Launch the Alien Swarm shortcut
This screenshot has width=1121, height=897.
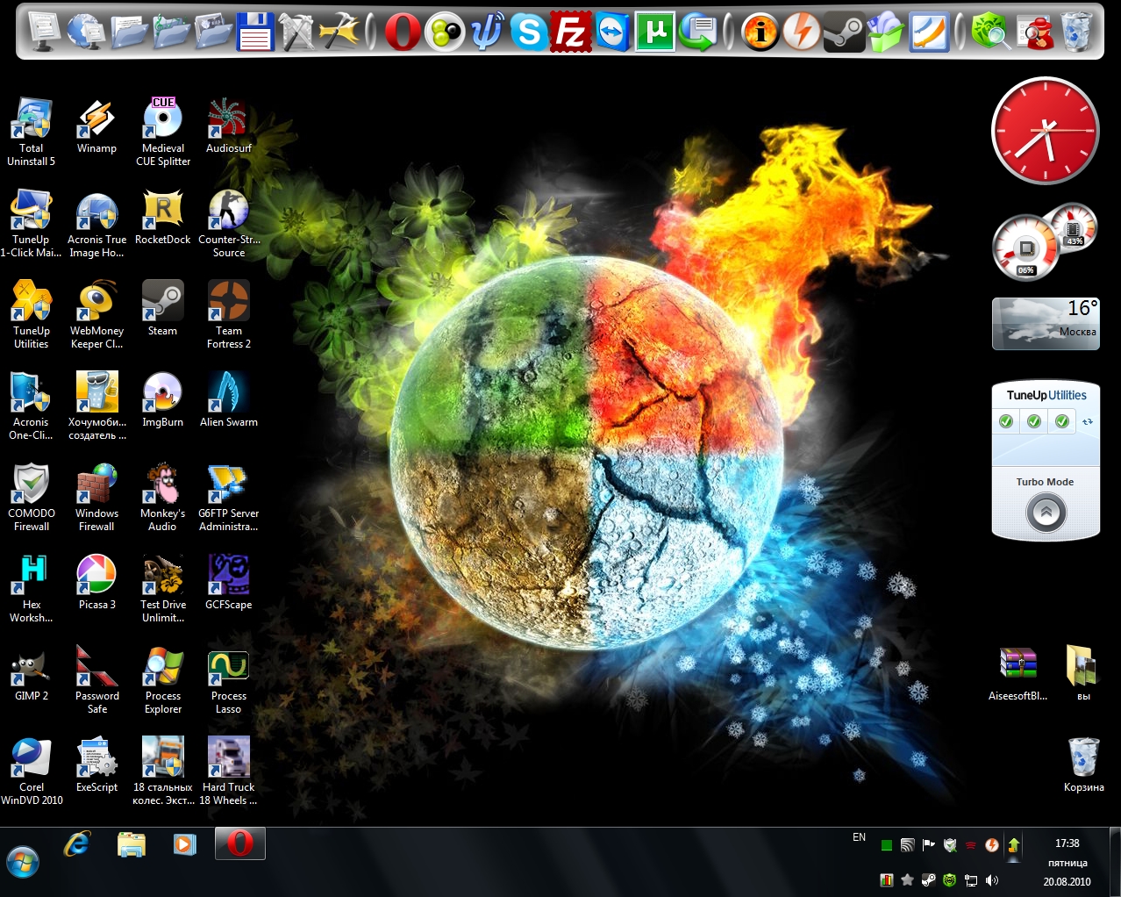[229, 399]
